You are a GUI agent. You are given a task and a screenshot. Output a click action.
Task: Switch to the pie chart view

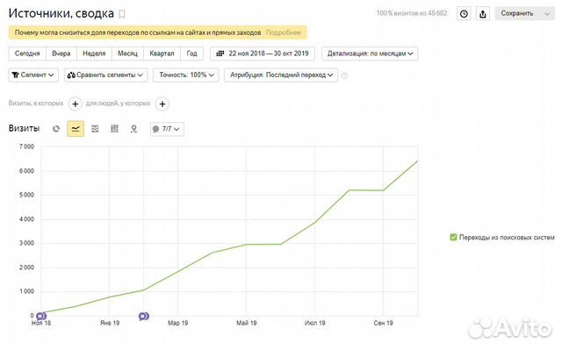[x=56, y=129]
